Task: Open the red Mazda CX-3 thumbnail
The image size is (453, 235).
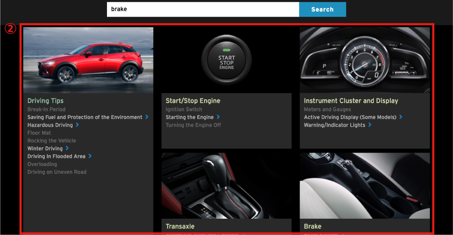Action: coord(88,60)
